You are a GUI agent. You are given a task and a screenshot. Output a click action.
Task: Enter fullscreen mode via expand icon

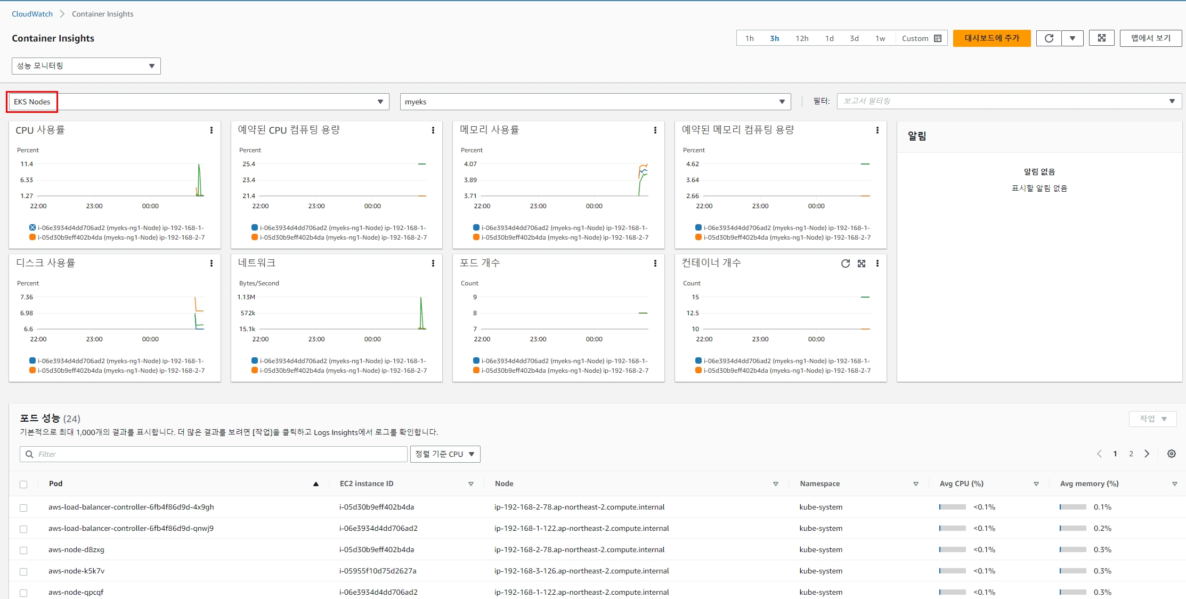click(x=1101, y=38)
